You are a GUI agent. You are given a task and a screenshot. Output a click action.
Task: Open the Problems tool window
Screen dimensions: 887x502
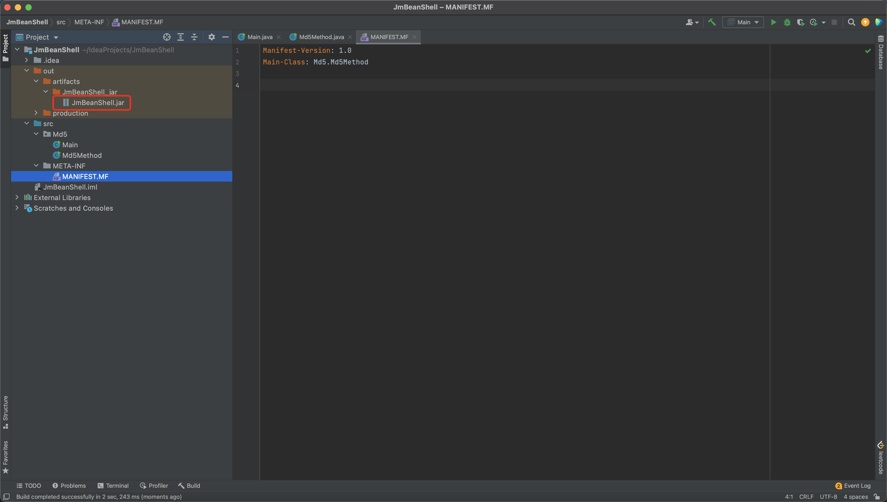pyautogui.click(x=69, y=485)
